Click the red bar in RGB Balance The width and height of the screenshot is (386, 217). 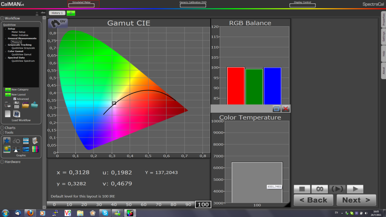[x=236, y=86]
